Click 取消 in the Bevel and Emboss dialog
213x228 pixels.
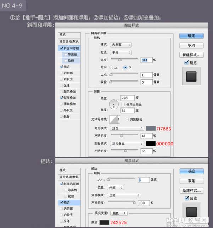pos(191,45)
